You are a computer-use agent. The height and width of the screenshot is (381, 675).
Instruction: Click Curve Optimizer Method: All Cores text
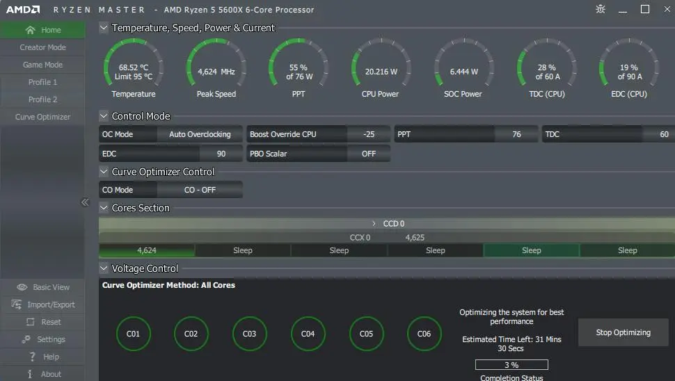click(x=168, y=285)
